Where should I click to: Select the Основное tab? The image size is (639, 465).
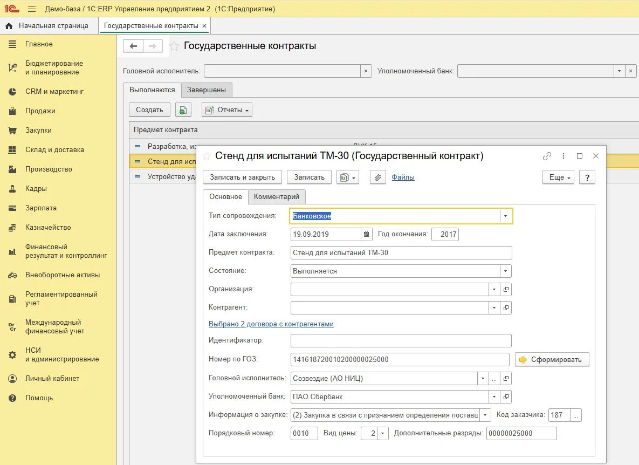pyautogui.click(x=225, y=197)
